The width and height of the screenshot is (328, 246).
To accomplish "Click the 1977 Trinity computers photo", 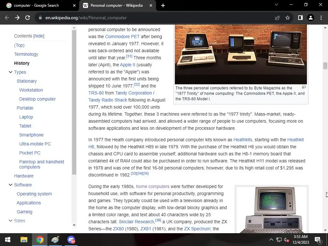I will [x=241, y=54].
